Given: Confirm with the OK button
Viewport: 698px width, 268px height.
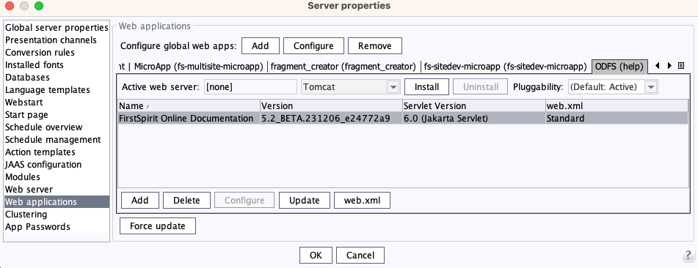Looking at the screenshot, I should click(x=316, y=256).
